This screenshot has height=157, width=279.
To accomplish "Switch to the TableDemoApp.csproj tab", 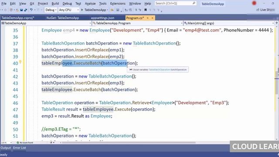I will click(18, 18).
